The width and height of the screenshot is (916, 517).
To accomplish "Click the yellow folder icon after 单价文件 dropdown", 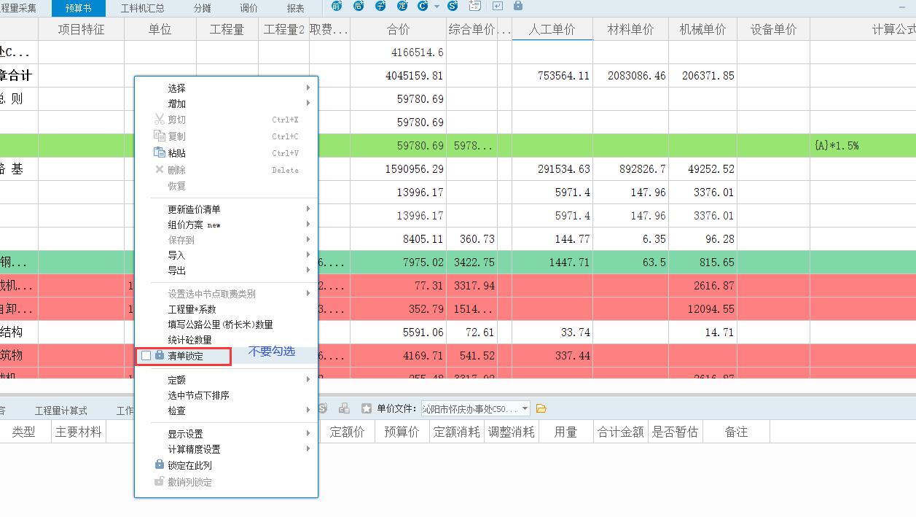I will [x=541, y=409].
